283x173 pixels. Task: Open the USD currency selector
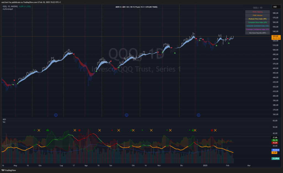275,7
